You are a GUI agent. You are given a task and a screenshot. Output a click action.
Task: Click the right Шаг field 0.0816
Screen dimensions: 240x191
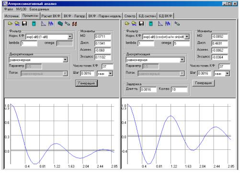pos(204,73)
